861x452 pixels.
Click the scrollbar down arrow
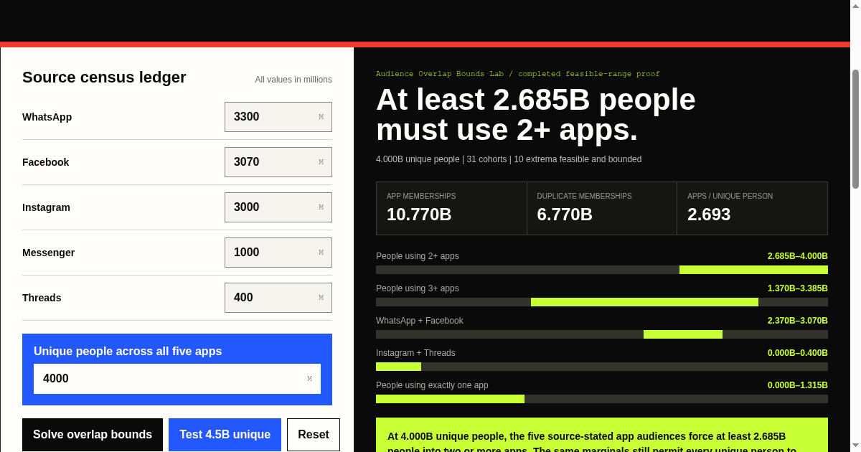tap(855, 446)
